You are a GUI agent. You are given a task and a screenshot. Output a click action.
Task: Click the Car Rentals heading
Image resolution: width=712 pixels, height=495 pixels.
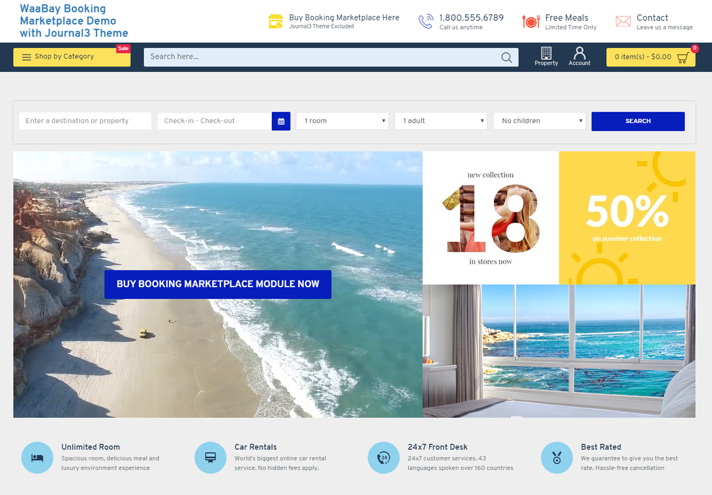(256, 447)
